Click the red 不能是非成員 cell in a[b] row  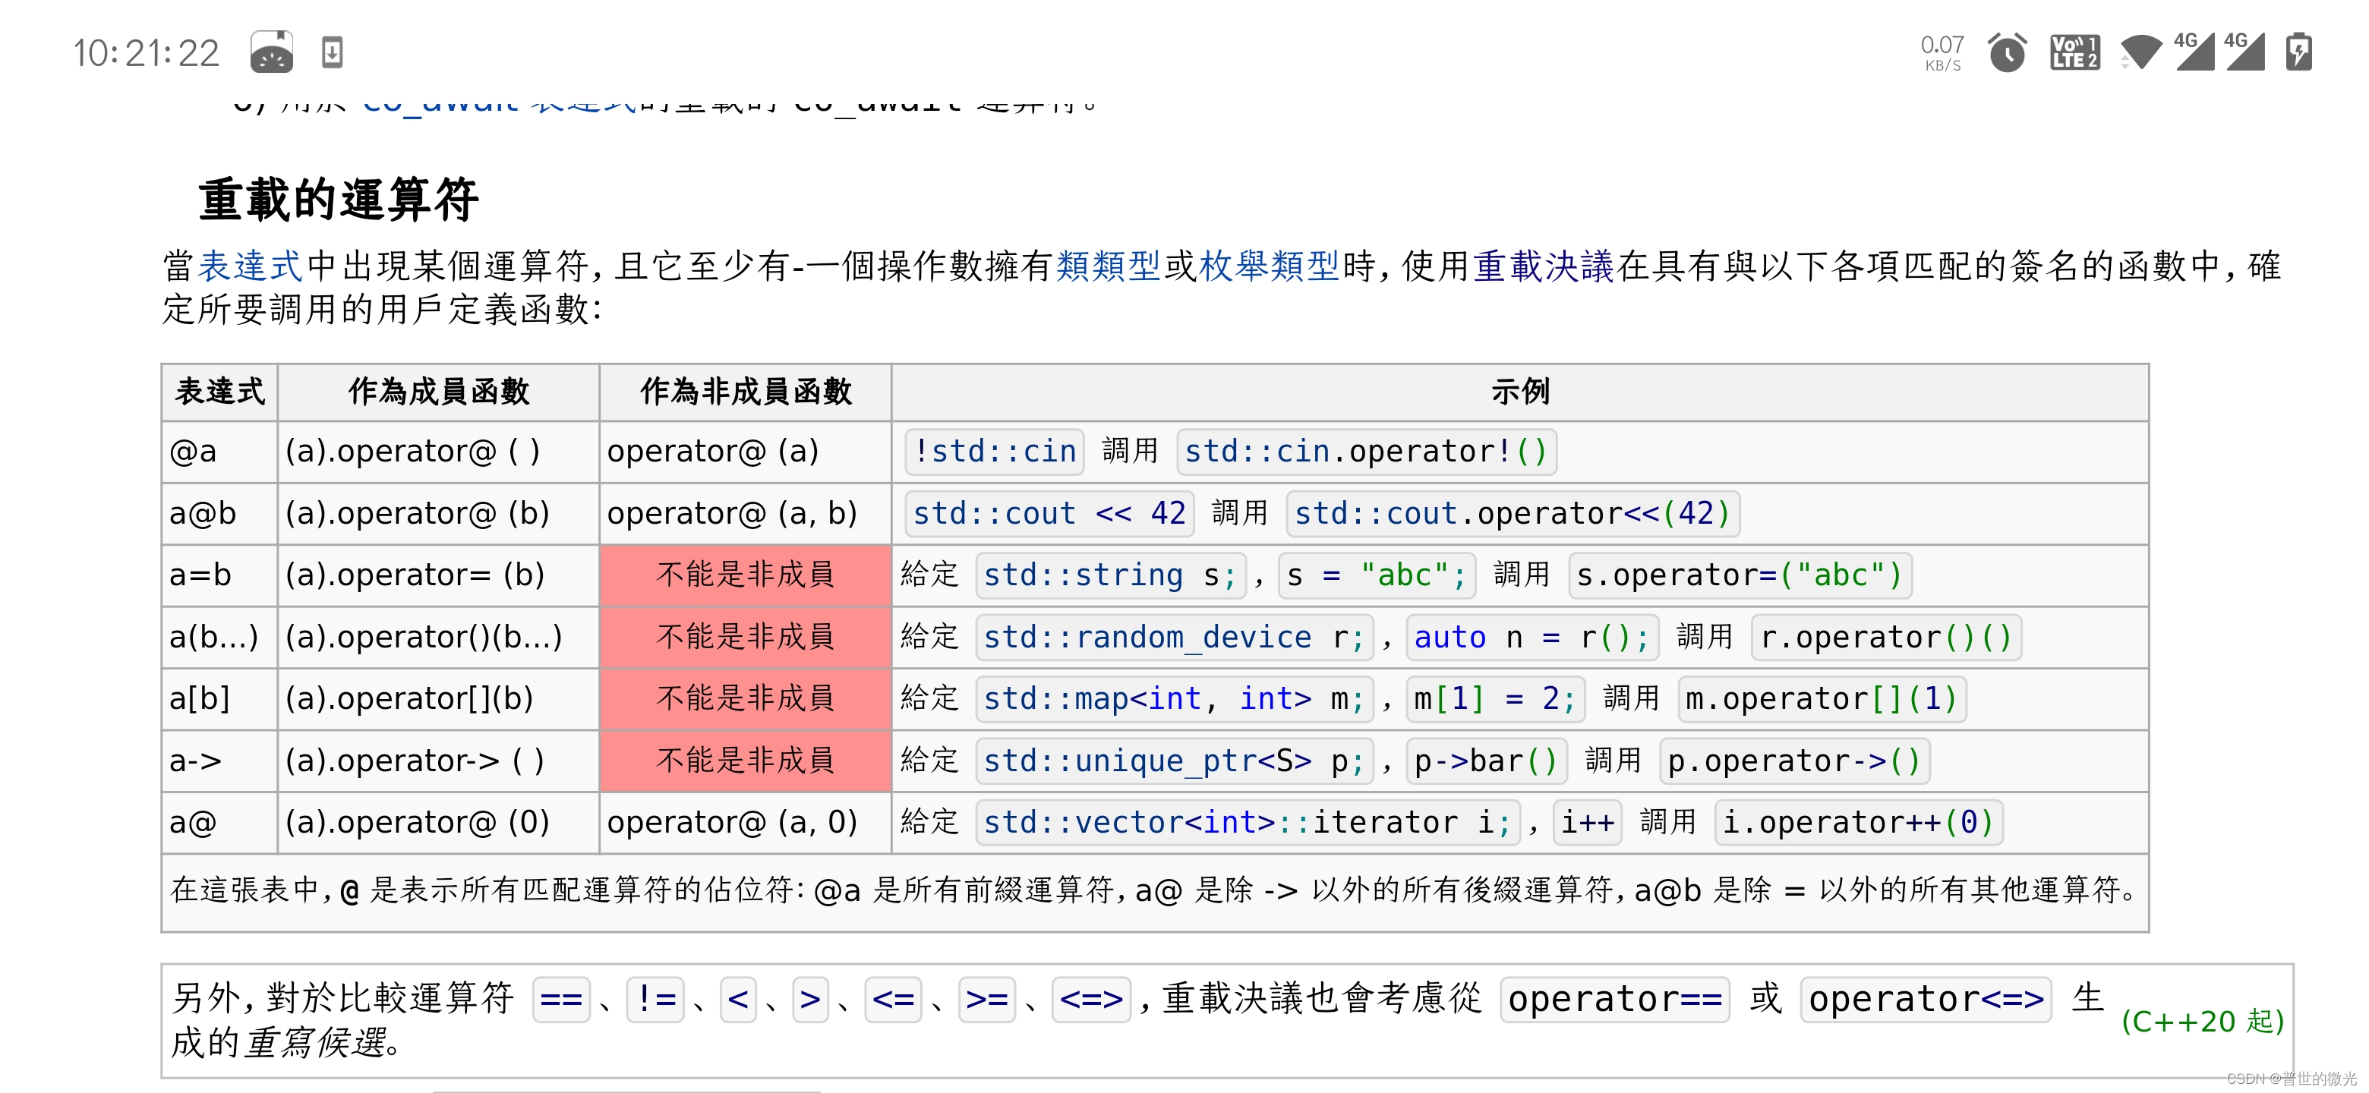(x=746, y=698)
